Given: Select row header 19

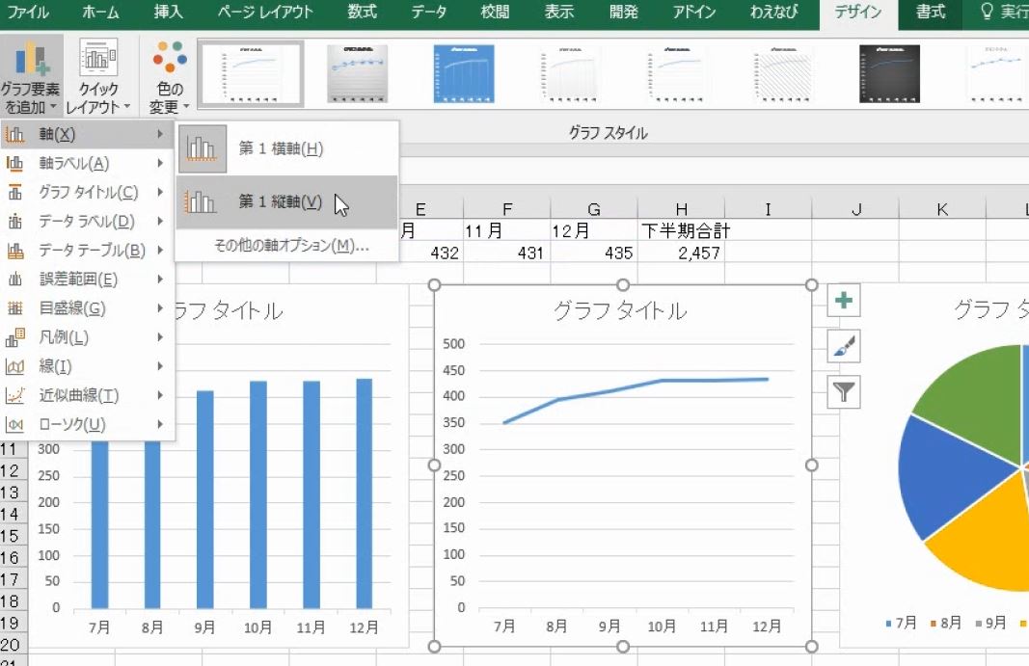Looking at the screenshot, I should pos(14,623).
